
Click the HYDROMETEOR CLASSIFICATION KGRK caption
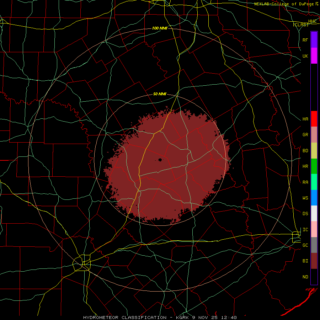click(160, 318)
